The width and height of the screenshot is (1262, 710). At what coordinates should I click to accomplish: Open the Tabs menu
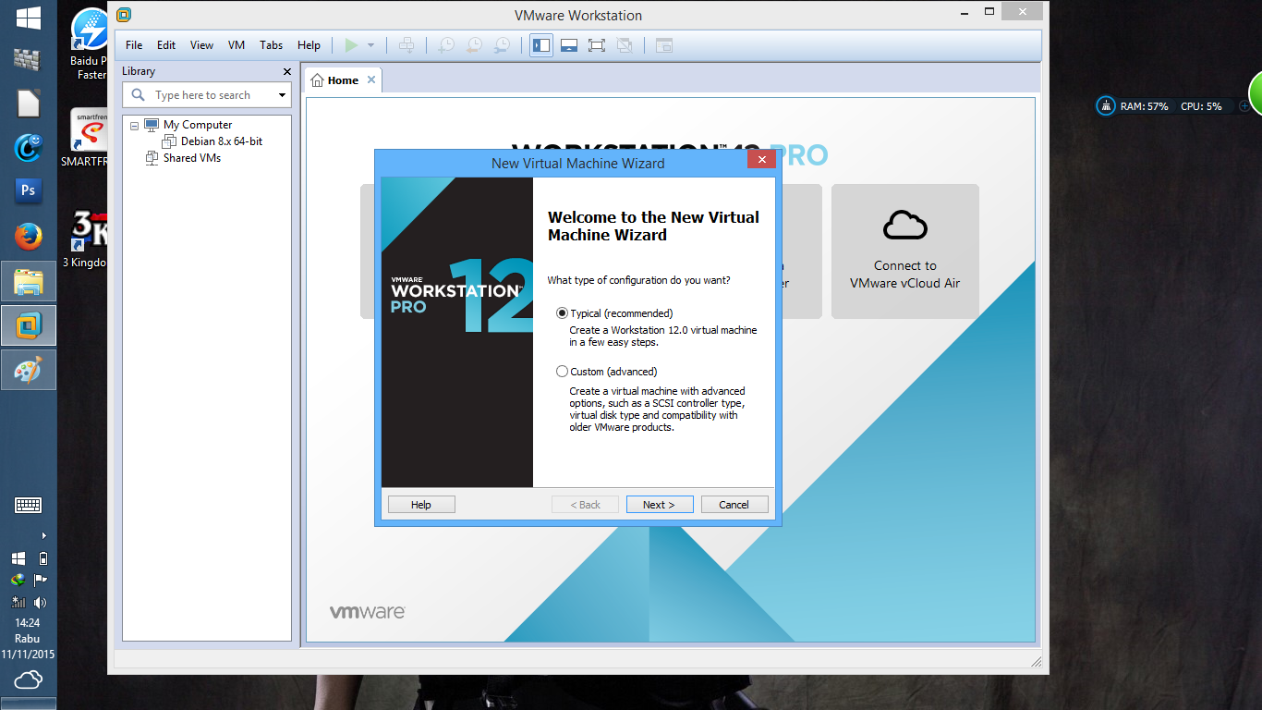click(272, 45)
